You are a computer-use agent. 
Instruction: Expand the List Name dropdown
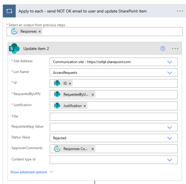click(169, 73)
